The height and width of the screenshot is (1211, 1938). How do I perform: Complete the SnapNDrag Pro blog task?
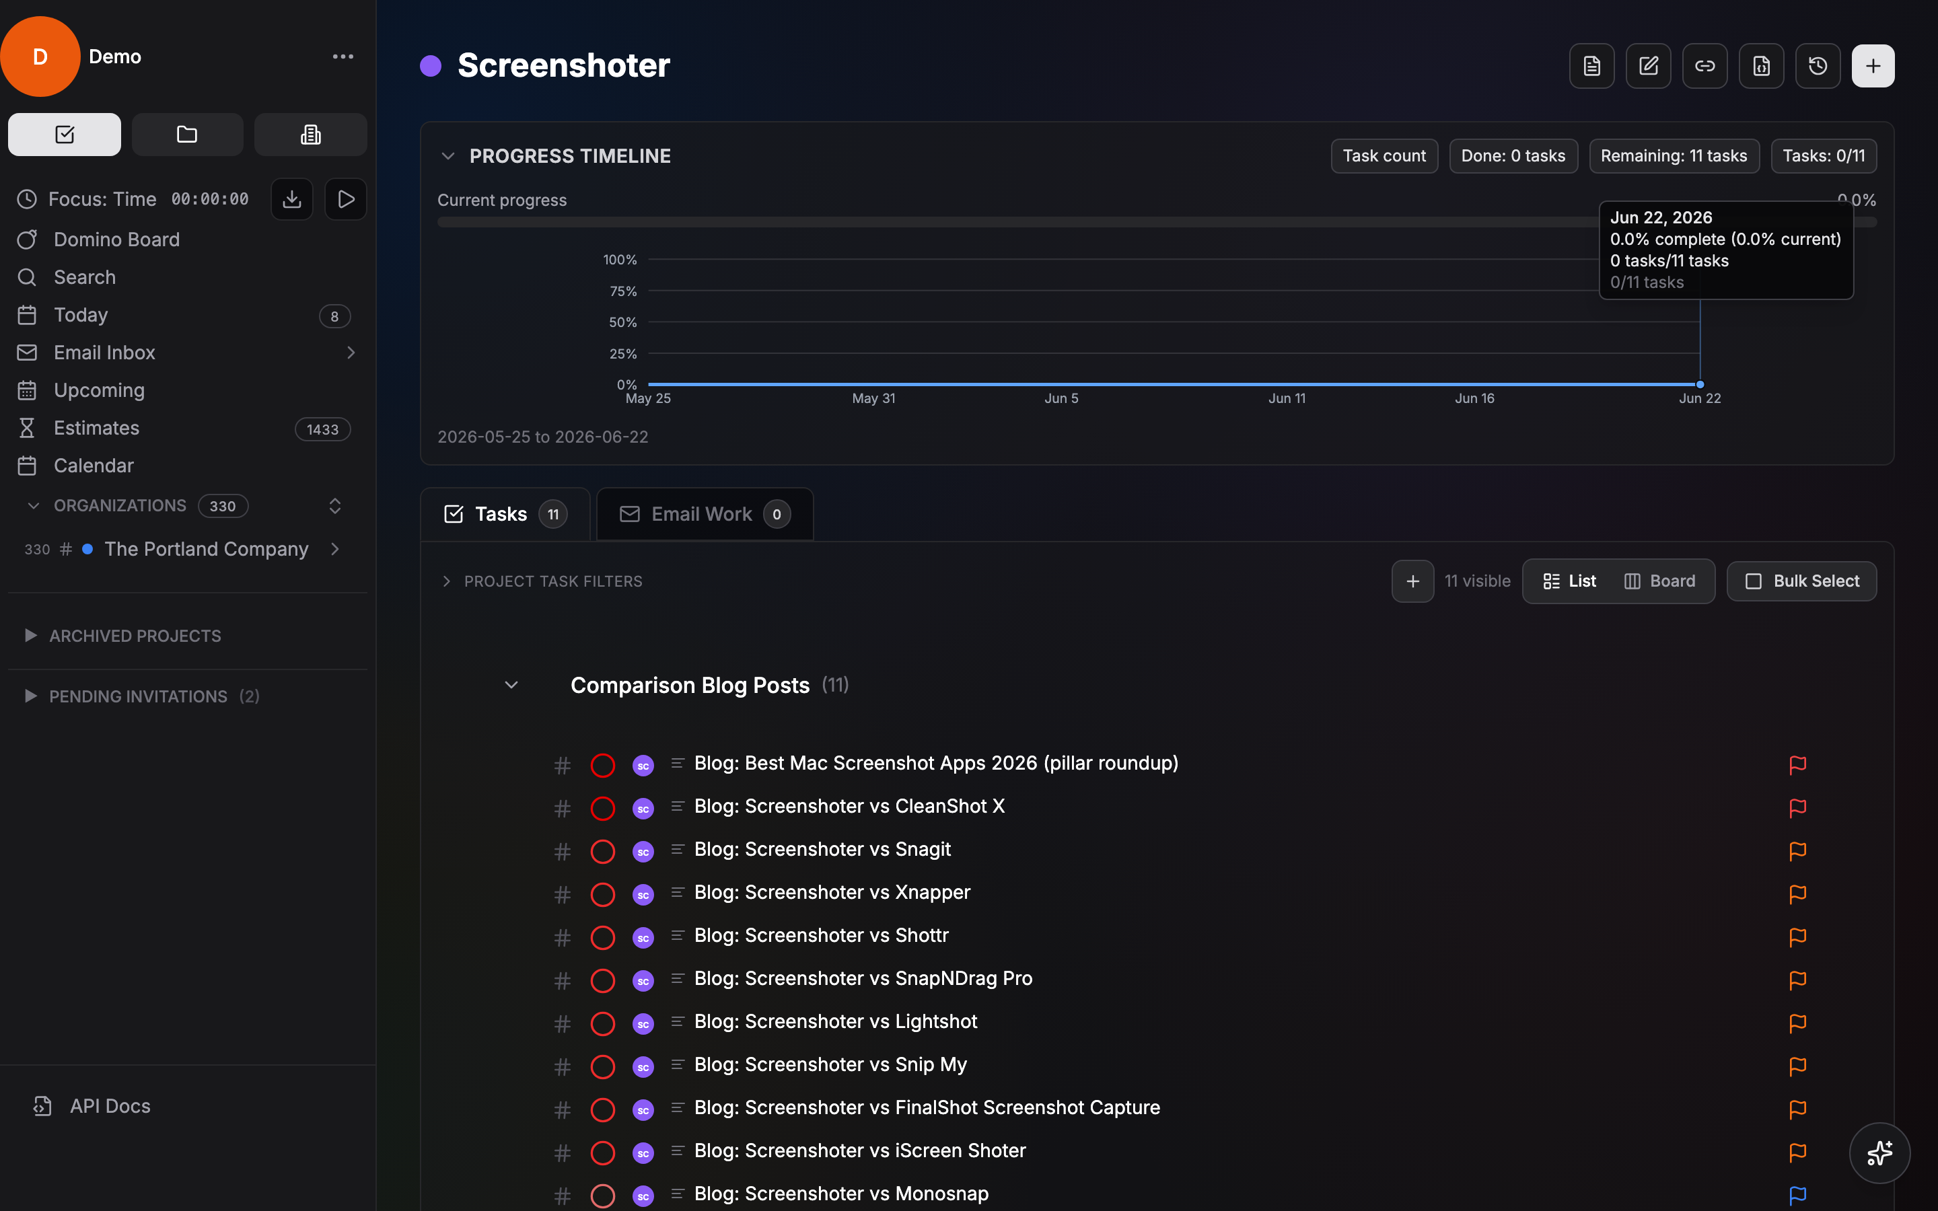click(x=602, y=981)
